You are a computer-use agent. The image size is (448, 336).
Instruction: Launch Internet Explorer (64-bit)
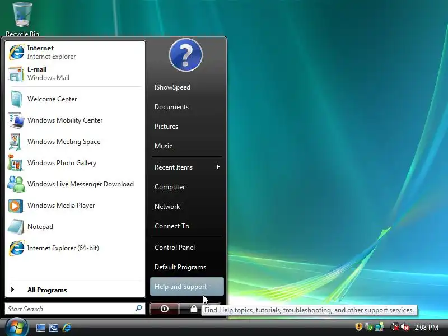pyautogui.click(x=75, y=248)
